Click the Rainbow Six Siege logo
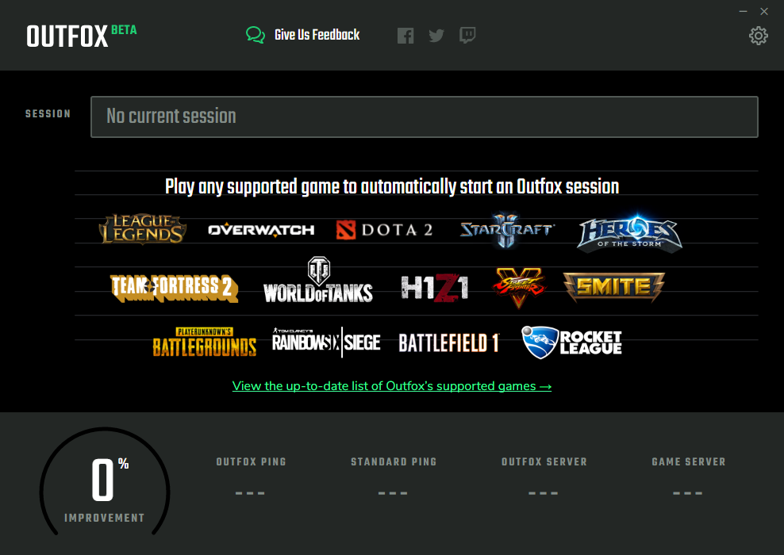 (x=325, y=341)
